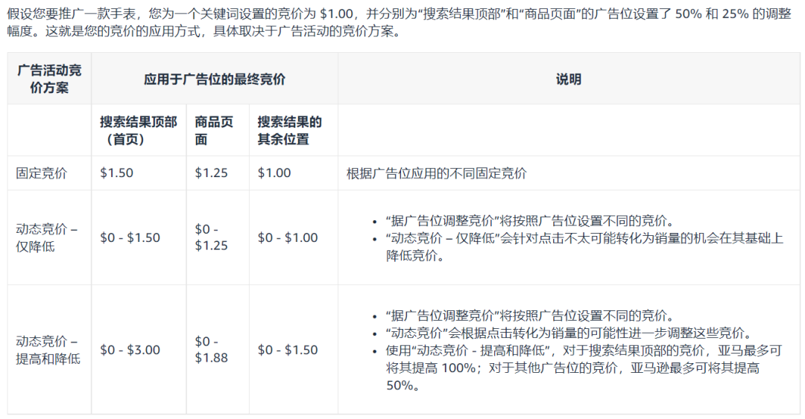Click the bullet mentioning 提高 100% limit
Image resolution: width=805 pixels, height=419 pixels.
584,368
